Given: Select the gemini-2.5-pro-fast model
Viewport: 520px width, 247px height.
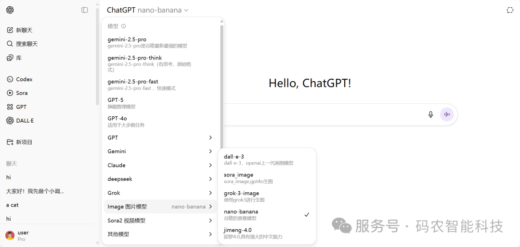Looking at the screenshot, I should pyautogui.click(x=160, y=85).
